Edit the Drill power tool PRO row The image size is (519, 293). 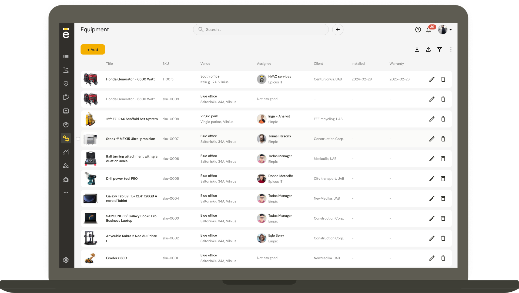coord(432,179)
